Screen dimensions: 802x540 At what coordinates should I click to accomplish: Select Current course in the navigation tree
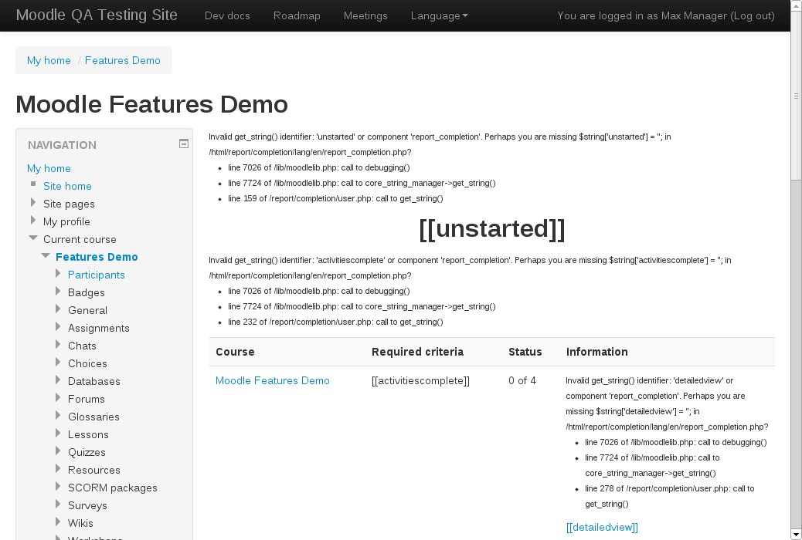click(80, 239)
